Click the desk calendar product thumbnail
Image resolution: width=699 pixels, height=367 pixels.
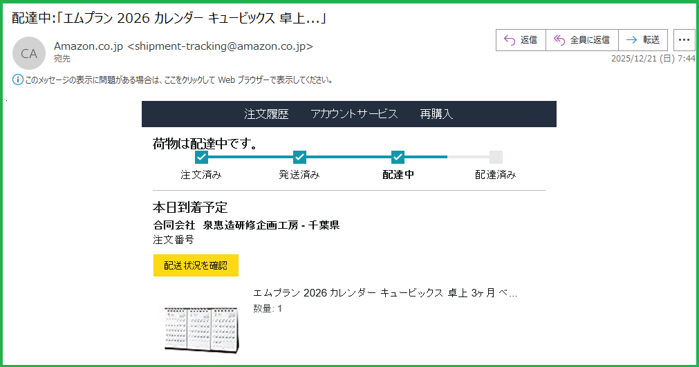click(x=201, y=327)
